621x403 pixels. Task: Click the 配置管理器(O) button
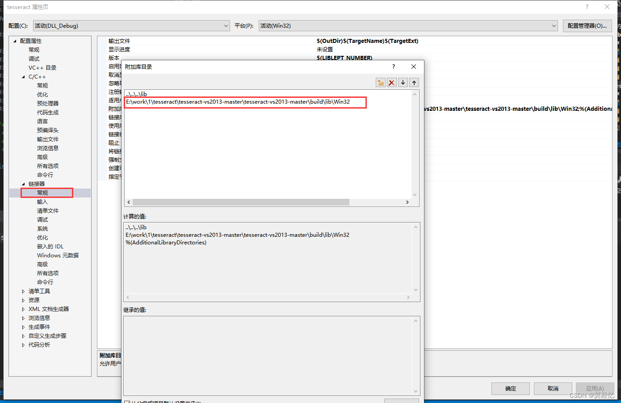[x=587, y=25]
